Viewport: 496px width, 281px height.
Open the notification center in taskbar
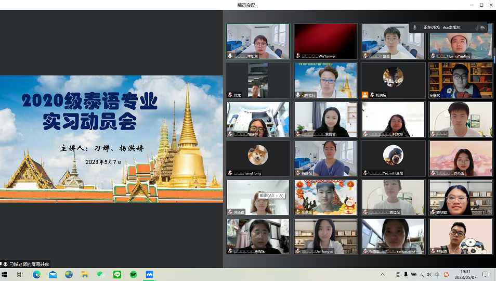click(x=485, y=274)
